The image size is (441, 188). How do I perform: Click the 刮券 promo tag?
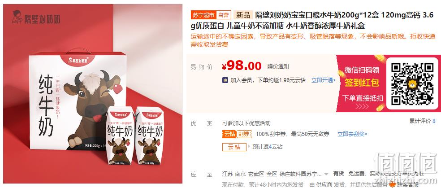[x=243, y=134]
